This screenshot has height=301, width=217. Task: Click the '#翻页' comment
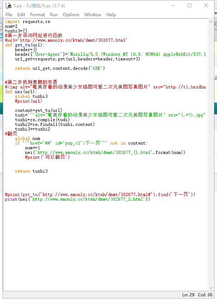point(11,134)
